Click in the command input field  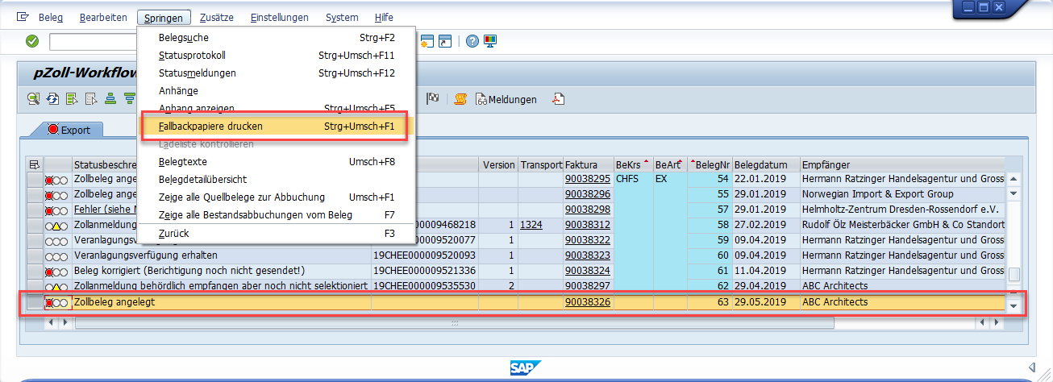pyautogui.click(x=93, y=42)
